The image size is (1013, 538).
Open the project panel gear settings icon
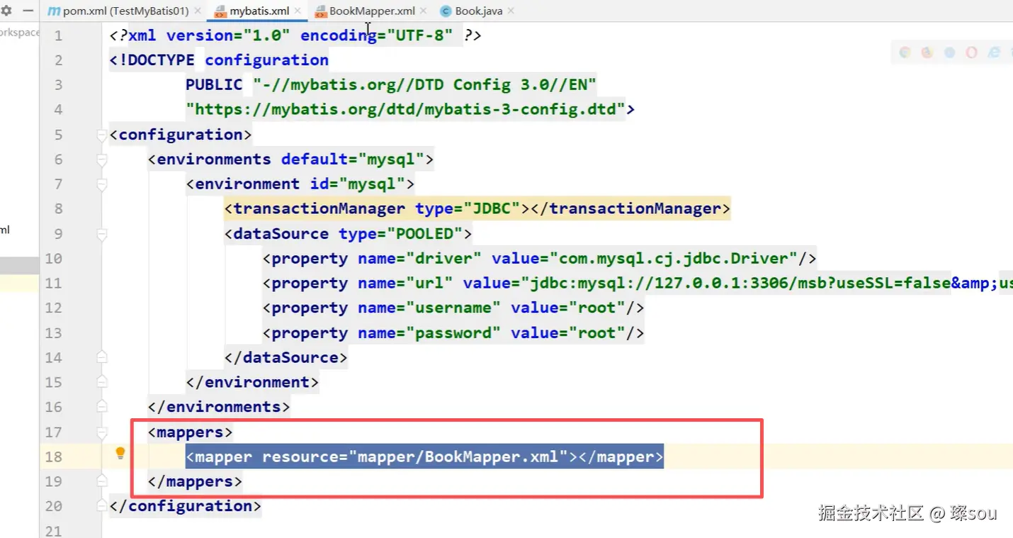(x=6, y=11)
